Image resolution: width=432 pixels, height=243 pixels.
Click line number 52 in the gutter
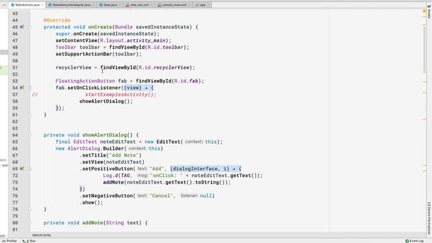(x=15, y=74)
